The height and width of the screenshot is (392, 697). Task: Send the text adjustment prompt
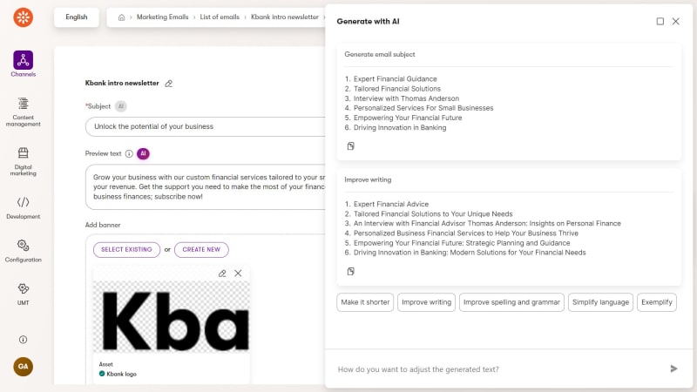[673, 369]
